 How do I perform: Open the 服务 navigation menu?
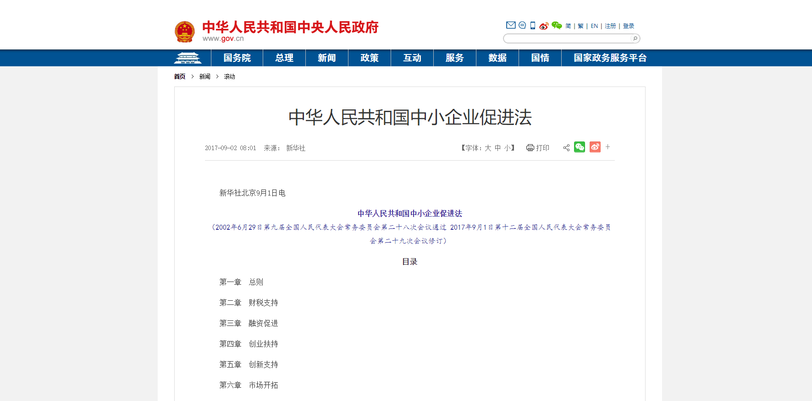(x=455, y=58)
